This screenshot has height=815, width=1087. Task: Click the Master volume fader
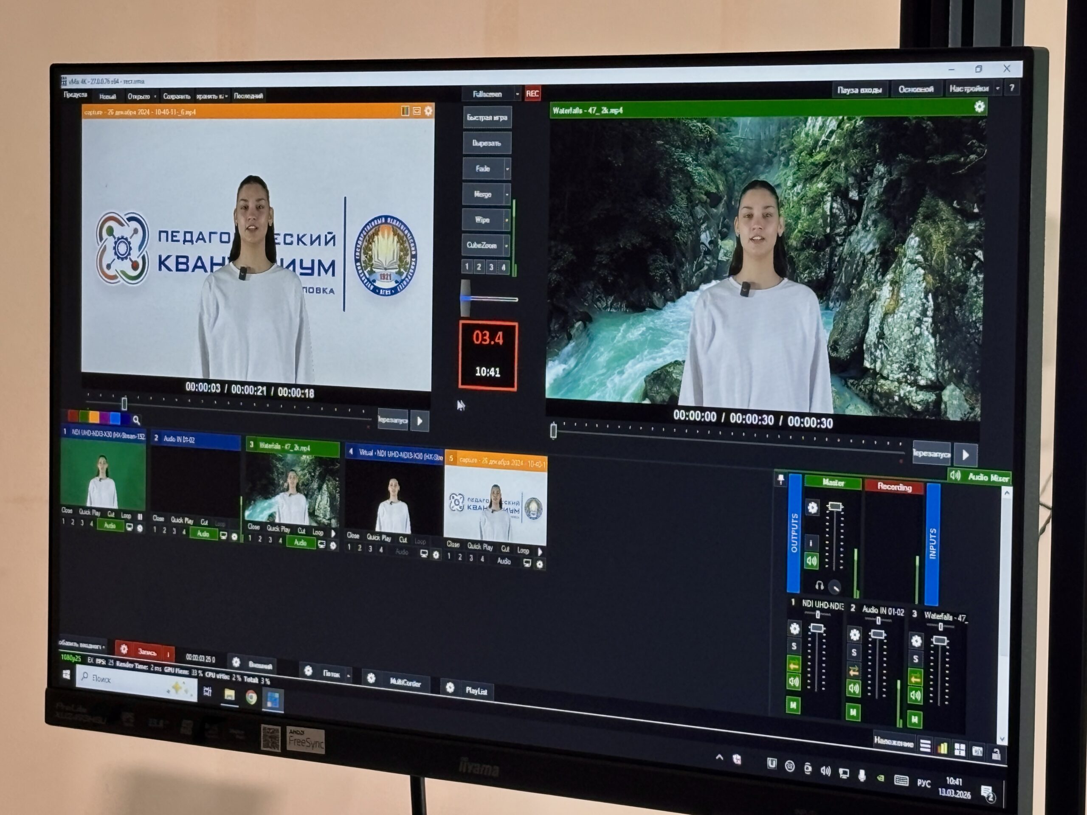(x=834, y=506)
